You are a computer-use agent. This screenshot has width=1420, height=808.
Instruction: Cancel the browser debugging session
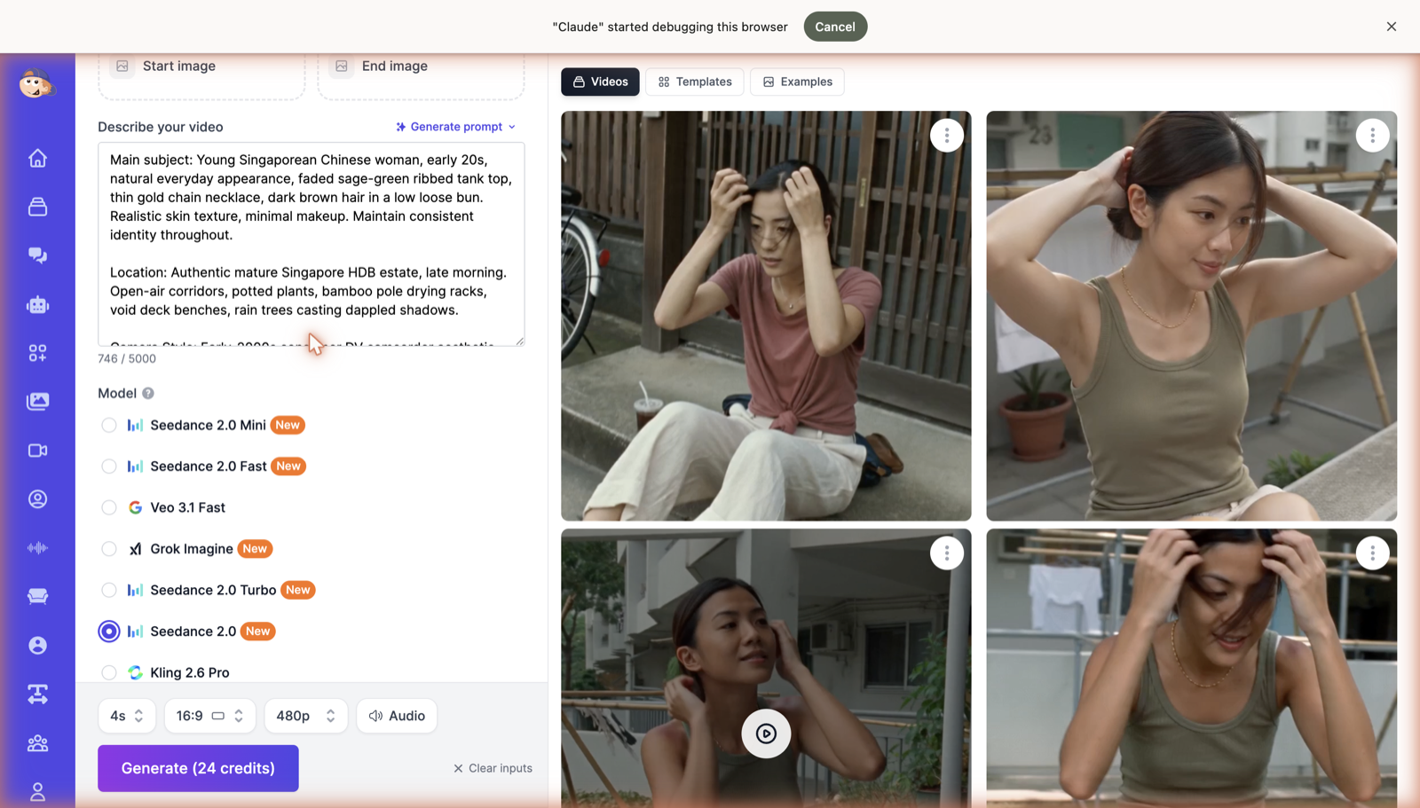(835, 27)
